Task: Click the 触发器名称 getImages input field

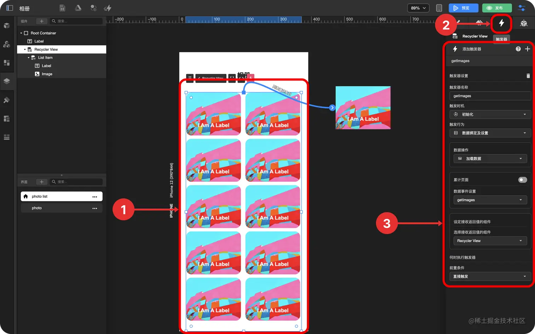Action: (490, 96)
